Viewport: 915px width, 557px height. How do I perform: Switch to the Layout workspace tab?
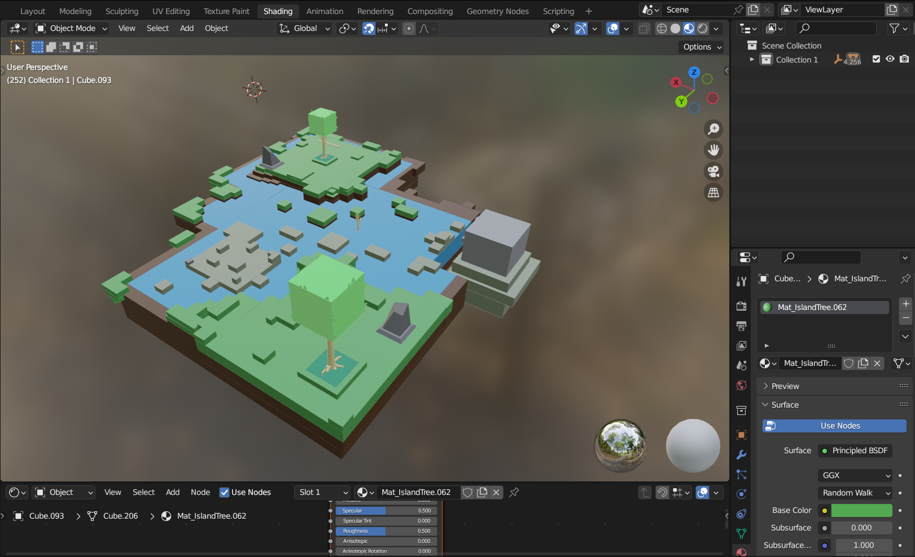tap(33, 11)
